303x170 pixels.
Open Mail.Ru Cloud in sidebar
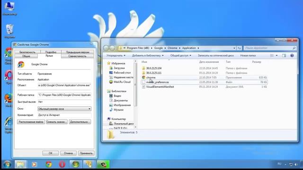tap(122, 82)
